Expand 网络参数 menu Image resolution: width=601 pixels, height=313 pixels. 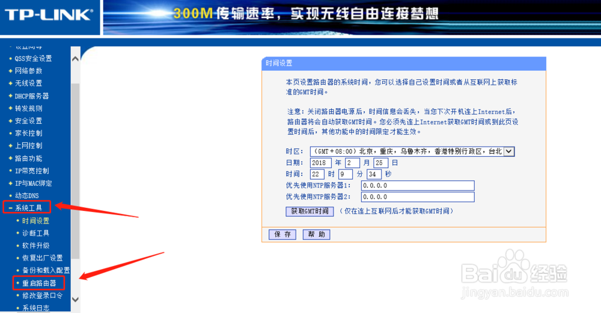28,71
